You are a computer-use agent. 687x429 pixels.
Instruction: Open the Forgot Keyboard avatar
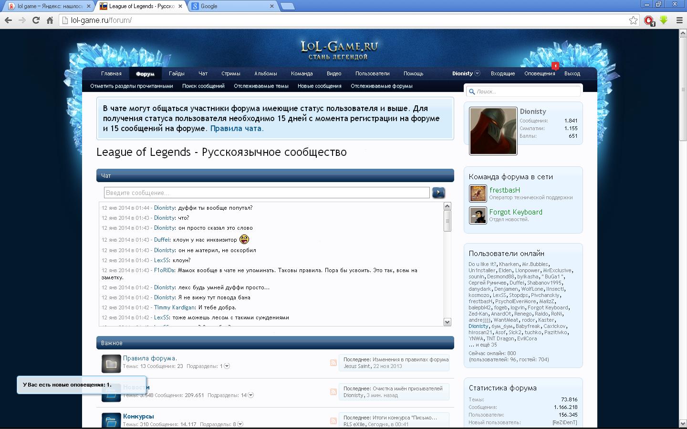pyautogui.click(x=478, y=215)
